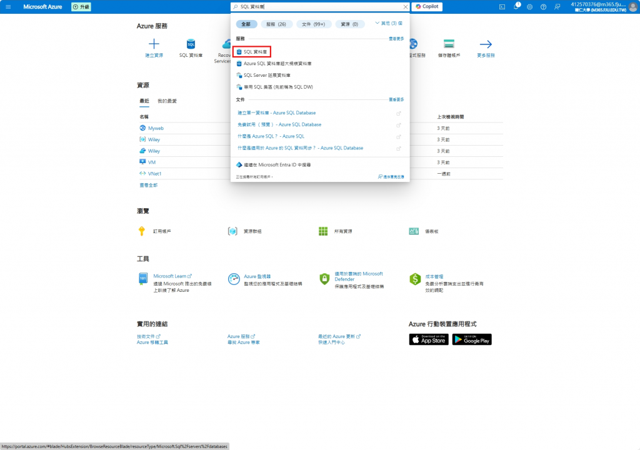Launch Cloud Shell from the header icon
Image resolution: width=640 pixels, height=450 pixels.
502,7
